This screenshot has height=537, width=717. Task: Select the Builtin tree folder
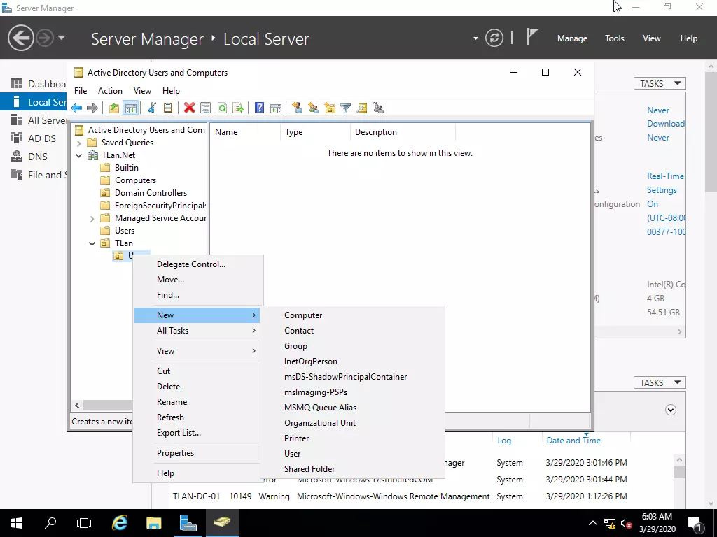click(x=126, y=168)
